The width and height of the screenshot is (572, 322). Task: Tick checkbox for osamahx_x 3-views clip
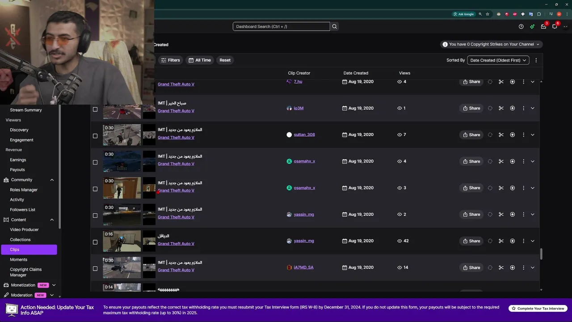coord(95,189)
